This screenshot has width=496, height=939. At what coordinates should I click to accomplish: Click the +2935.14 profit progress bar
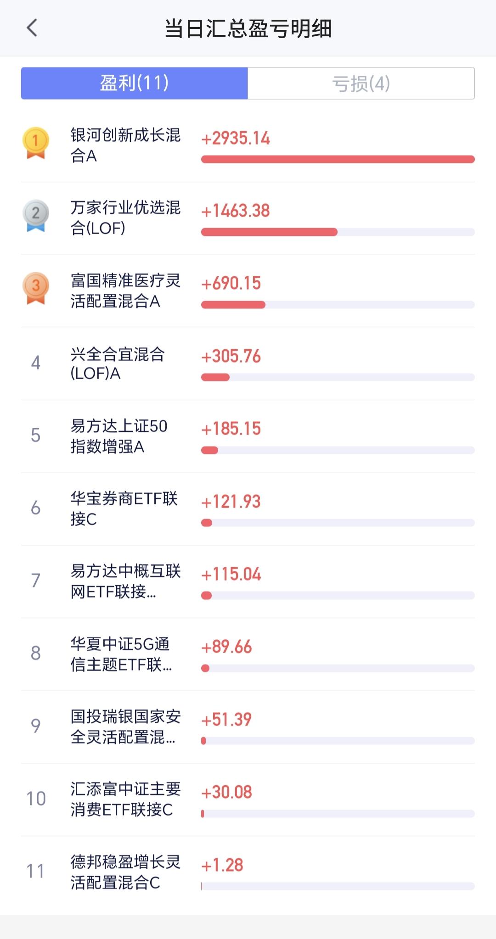(338, 159)
